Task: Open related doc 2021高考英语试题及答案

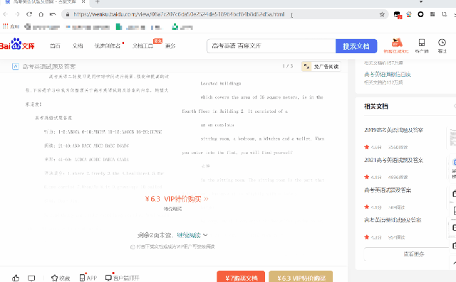Action: (393, 160)
